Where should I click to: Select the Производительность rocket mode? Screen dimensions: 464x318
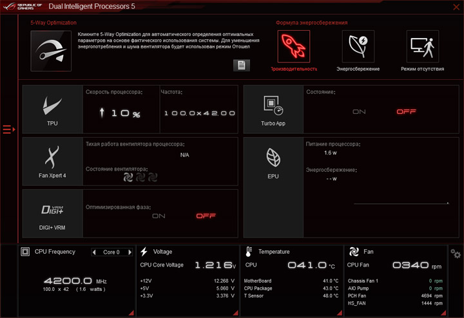click(x=294, y=46)
